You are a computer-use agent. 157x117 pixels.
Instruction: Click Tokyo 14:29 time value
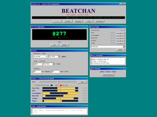click(x=113, y=43)
